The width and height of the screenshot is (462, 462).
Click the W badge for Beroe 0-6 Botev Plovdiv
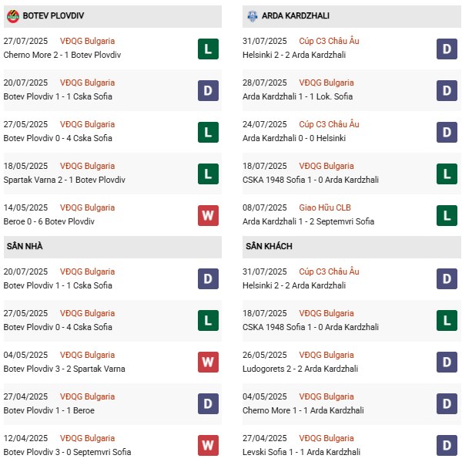click(207, 215)
